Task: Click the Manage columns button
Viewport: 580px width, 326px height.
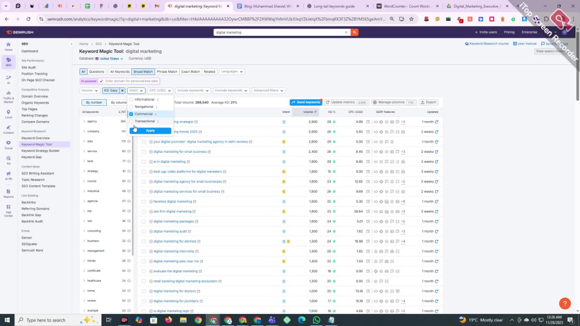Action: [394, 102]
